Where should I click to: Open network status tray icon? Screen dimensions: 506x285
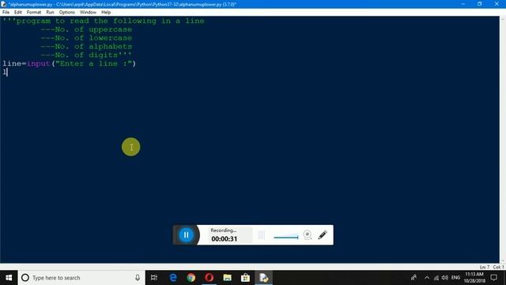coord(436,278)
